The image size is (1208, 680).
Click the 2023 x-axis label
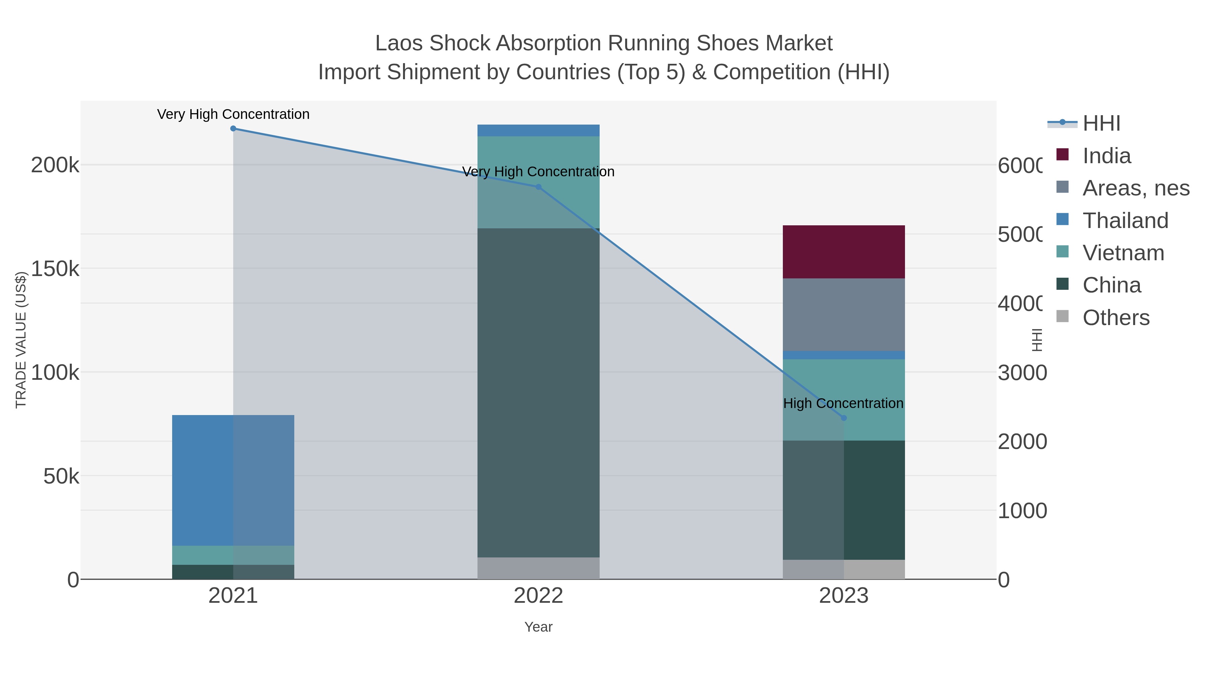coord(844,596)
